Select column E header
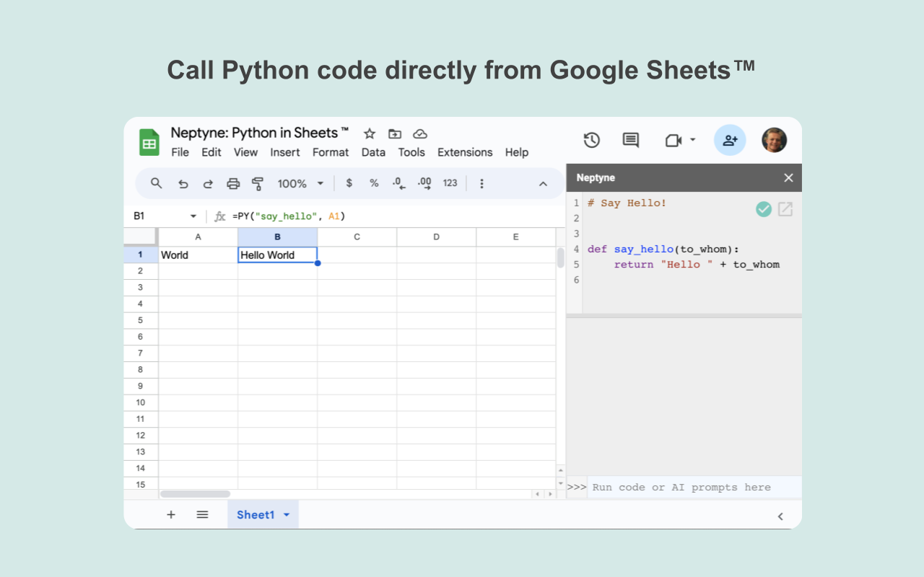The width and height of the screenshot is (924, 577). 515,237
